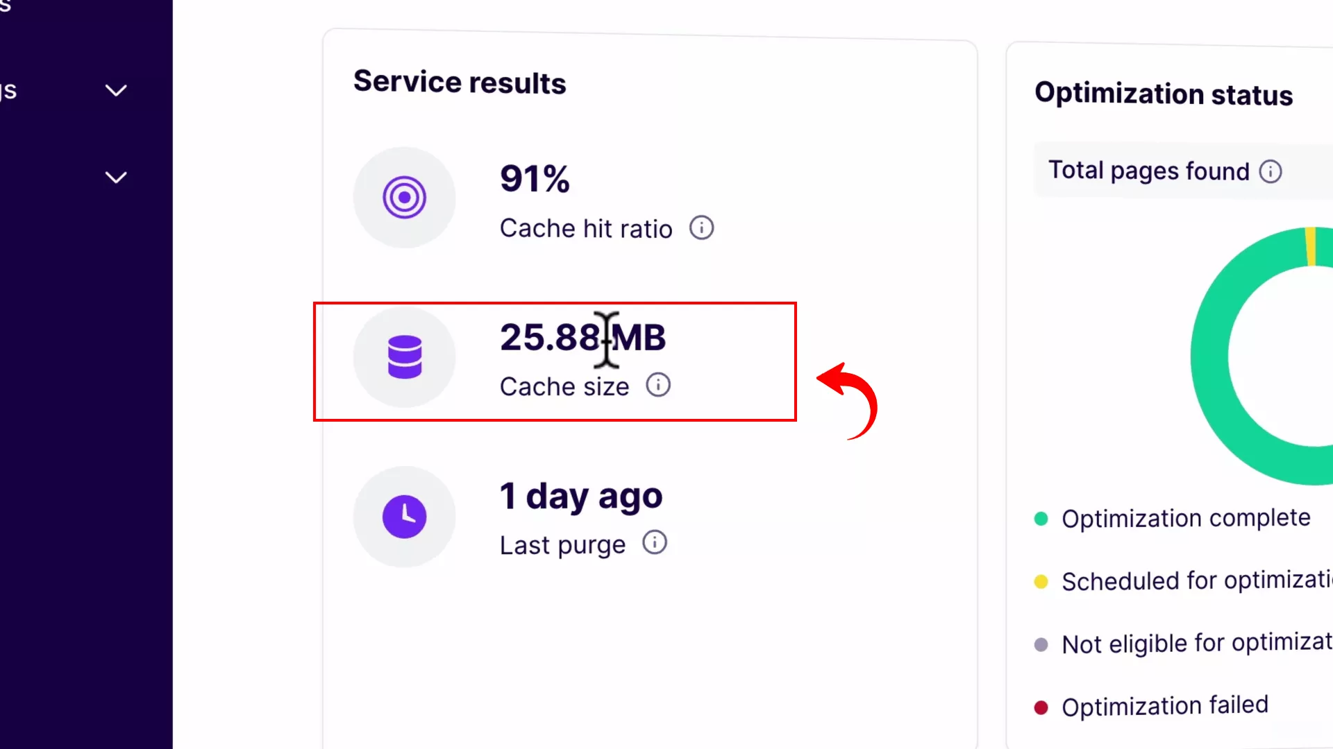
Task: Click the Cache hit ratio label
Action: [x=586, y=228]
